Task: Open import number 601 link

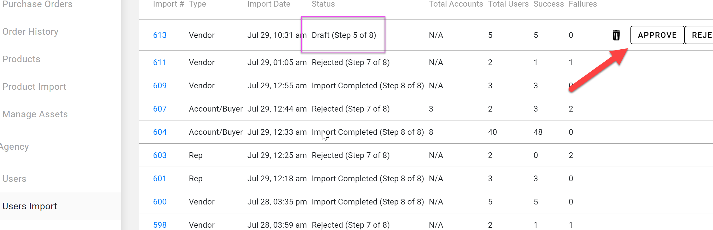Action: coord(159,179)
